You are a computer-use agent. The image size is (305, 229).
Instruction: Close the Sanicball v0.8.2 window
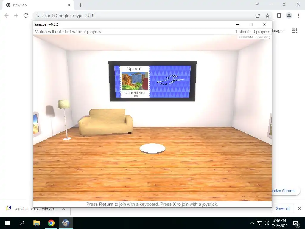tap(265, 24)
